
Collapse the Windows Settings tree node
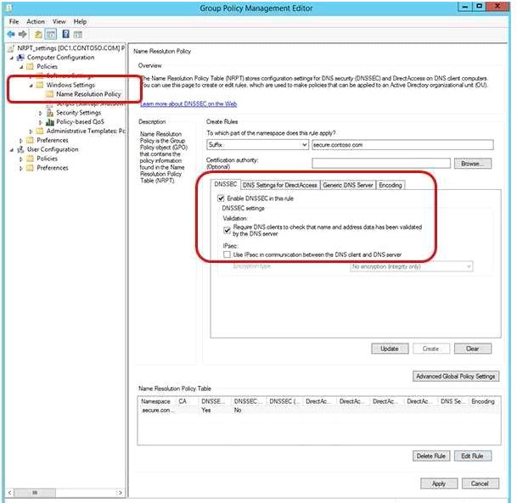pyautogui.click(x=31, y=86)
